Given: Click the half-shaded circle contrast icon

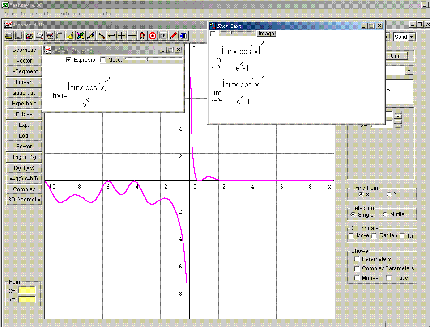Looking at the screenshot, I should click(x=162, y=36).
